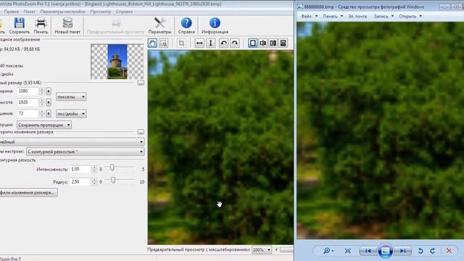Viewport: 464px width, 261px height.
Task: Rotate counterclockwise in Photo Viewer
Action: click(x=420, y=251)
